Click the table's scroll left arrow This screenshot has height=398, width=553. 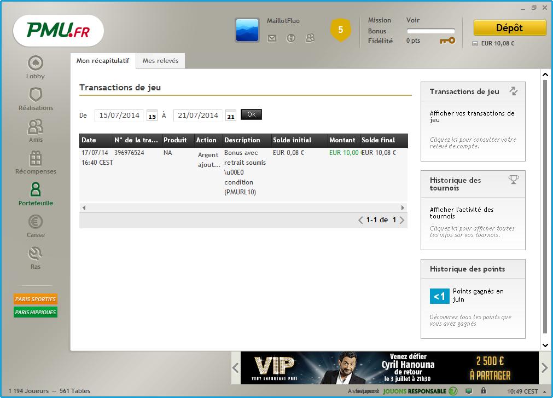pyautogui.click(x=84, y=208)
